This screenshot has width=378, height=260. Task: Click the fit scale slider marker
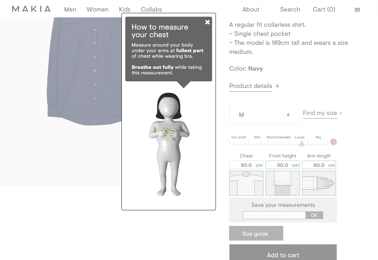point(302,144)
